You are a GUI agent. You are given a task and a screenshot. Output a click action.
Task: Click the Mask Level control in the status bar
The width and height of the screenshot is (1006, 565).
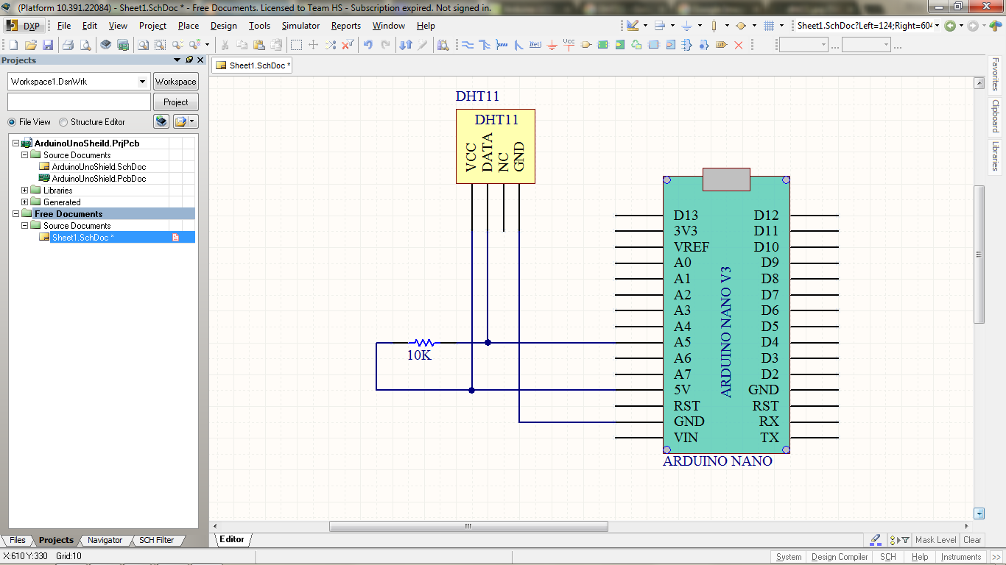[935, 539]
